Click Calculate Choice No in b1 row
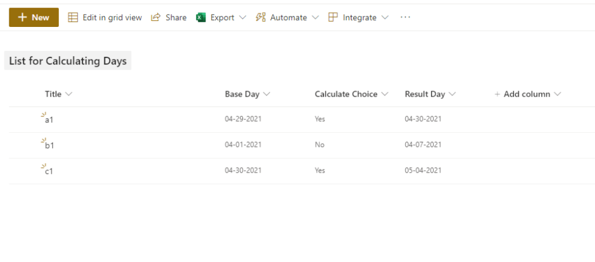The height and width of the screenshot is (262, 595). (x=320, y=144)
